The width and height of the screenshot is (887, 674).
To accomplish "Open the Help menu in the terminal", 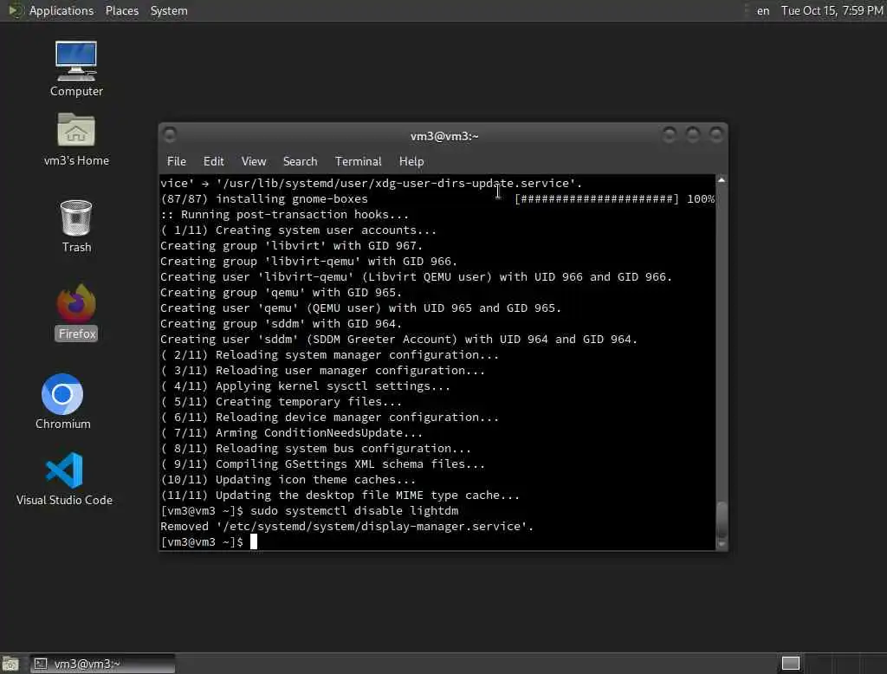I will (x=411, y=161).
